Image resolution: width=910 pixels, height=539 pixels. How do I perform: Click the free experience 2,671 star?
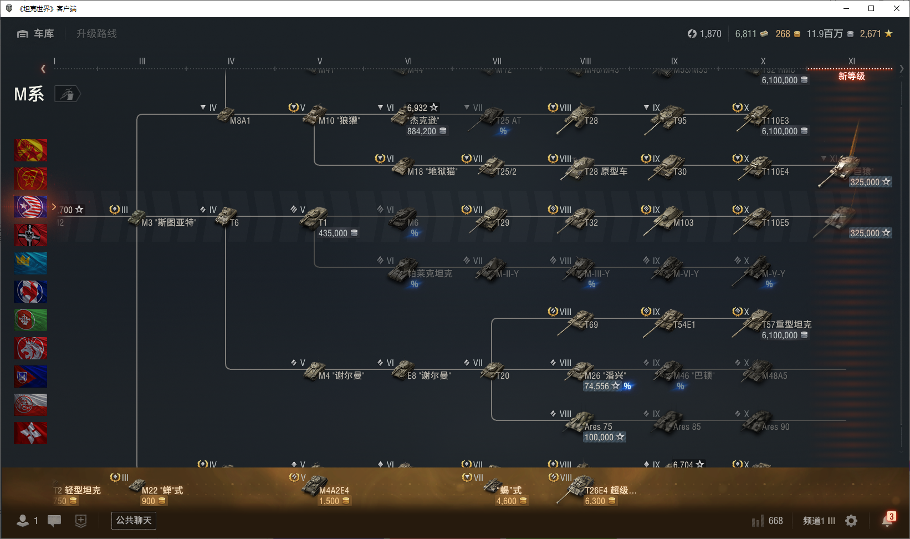(876, 34)
